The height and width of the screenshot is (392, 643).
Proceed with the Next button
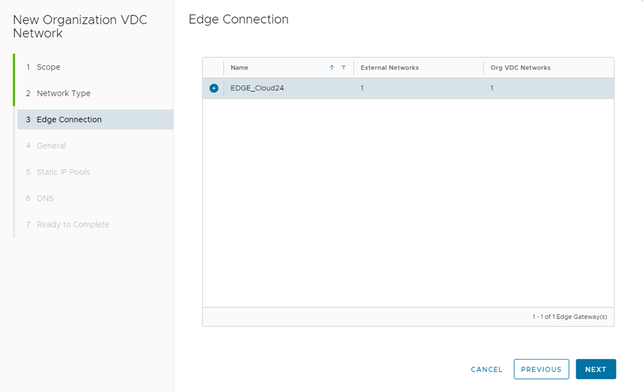[595, 370]
